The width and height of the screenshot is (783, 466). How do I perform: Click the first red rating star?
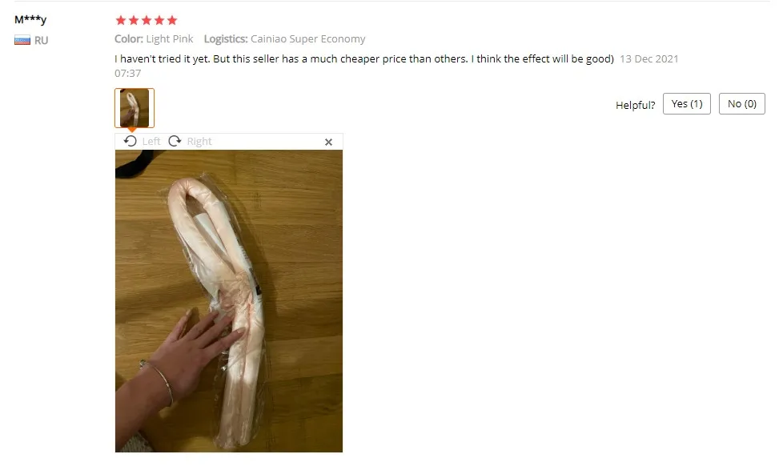(120, 21)
